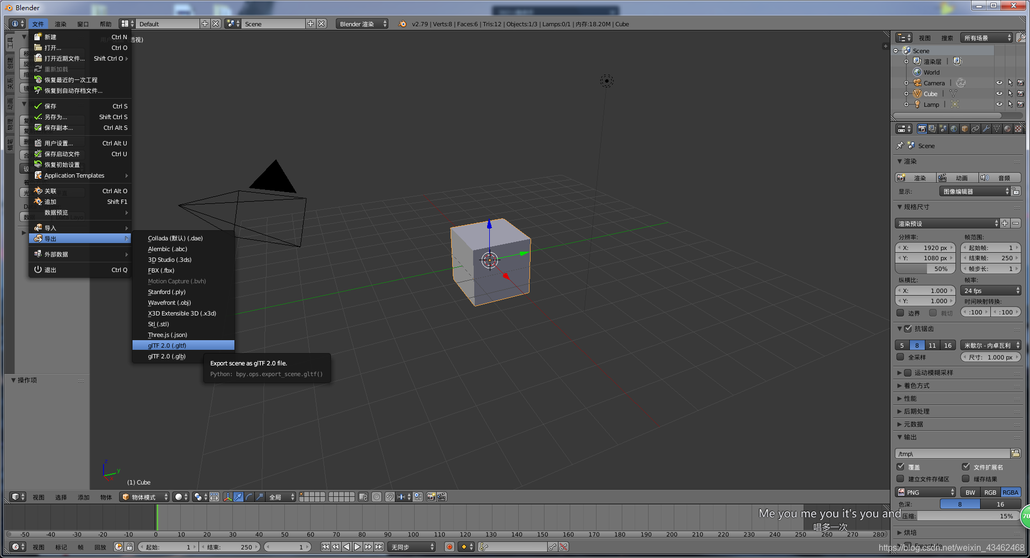1030x558 pixels.
Task: Toggle the 文件扩展名 checkbox
Action: tap(966, 467)
